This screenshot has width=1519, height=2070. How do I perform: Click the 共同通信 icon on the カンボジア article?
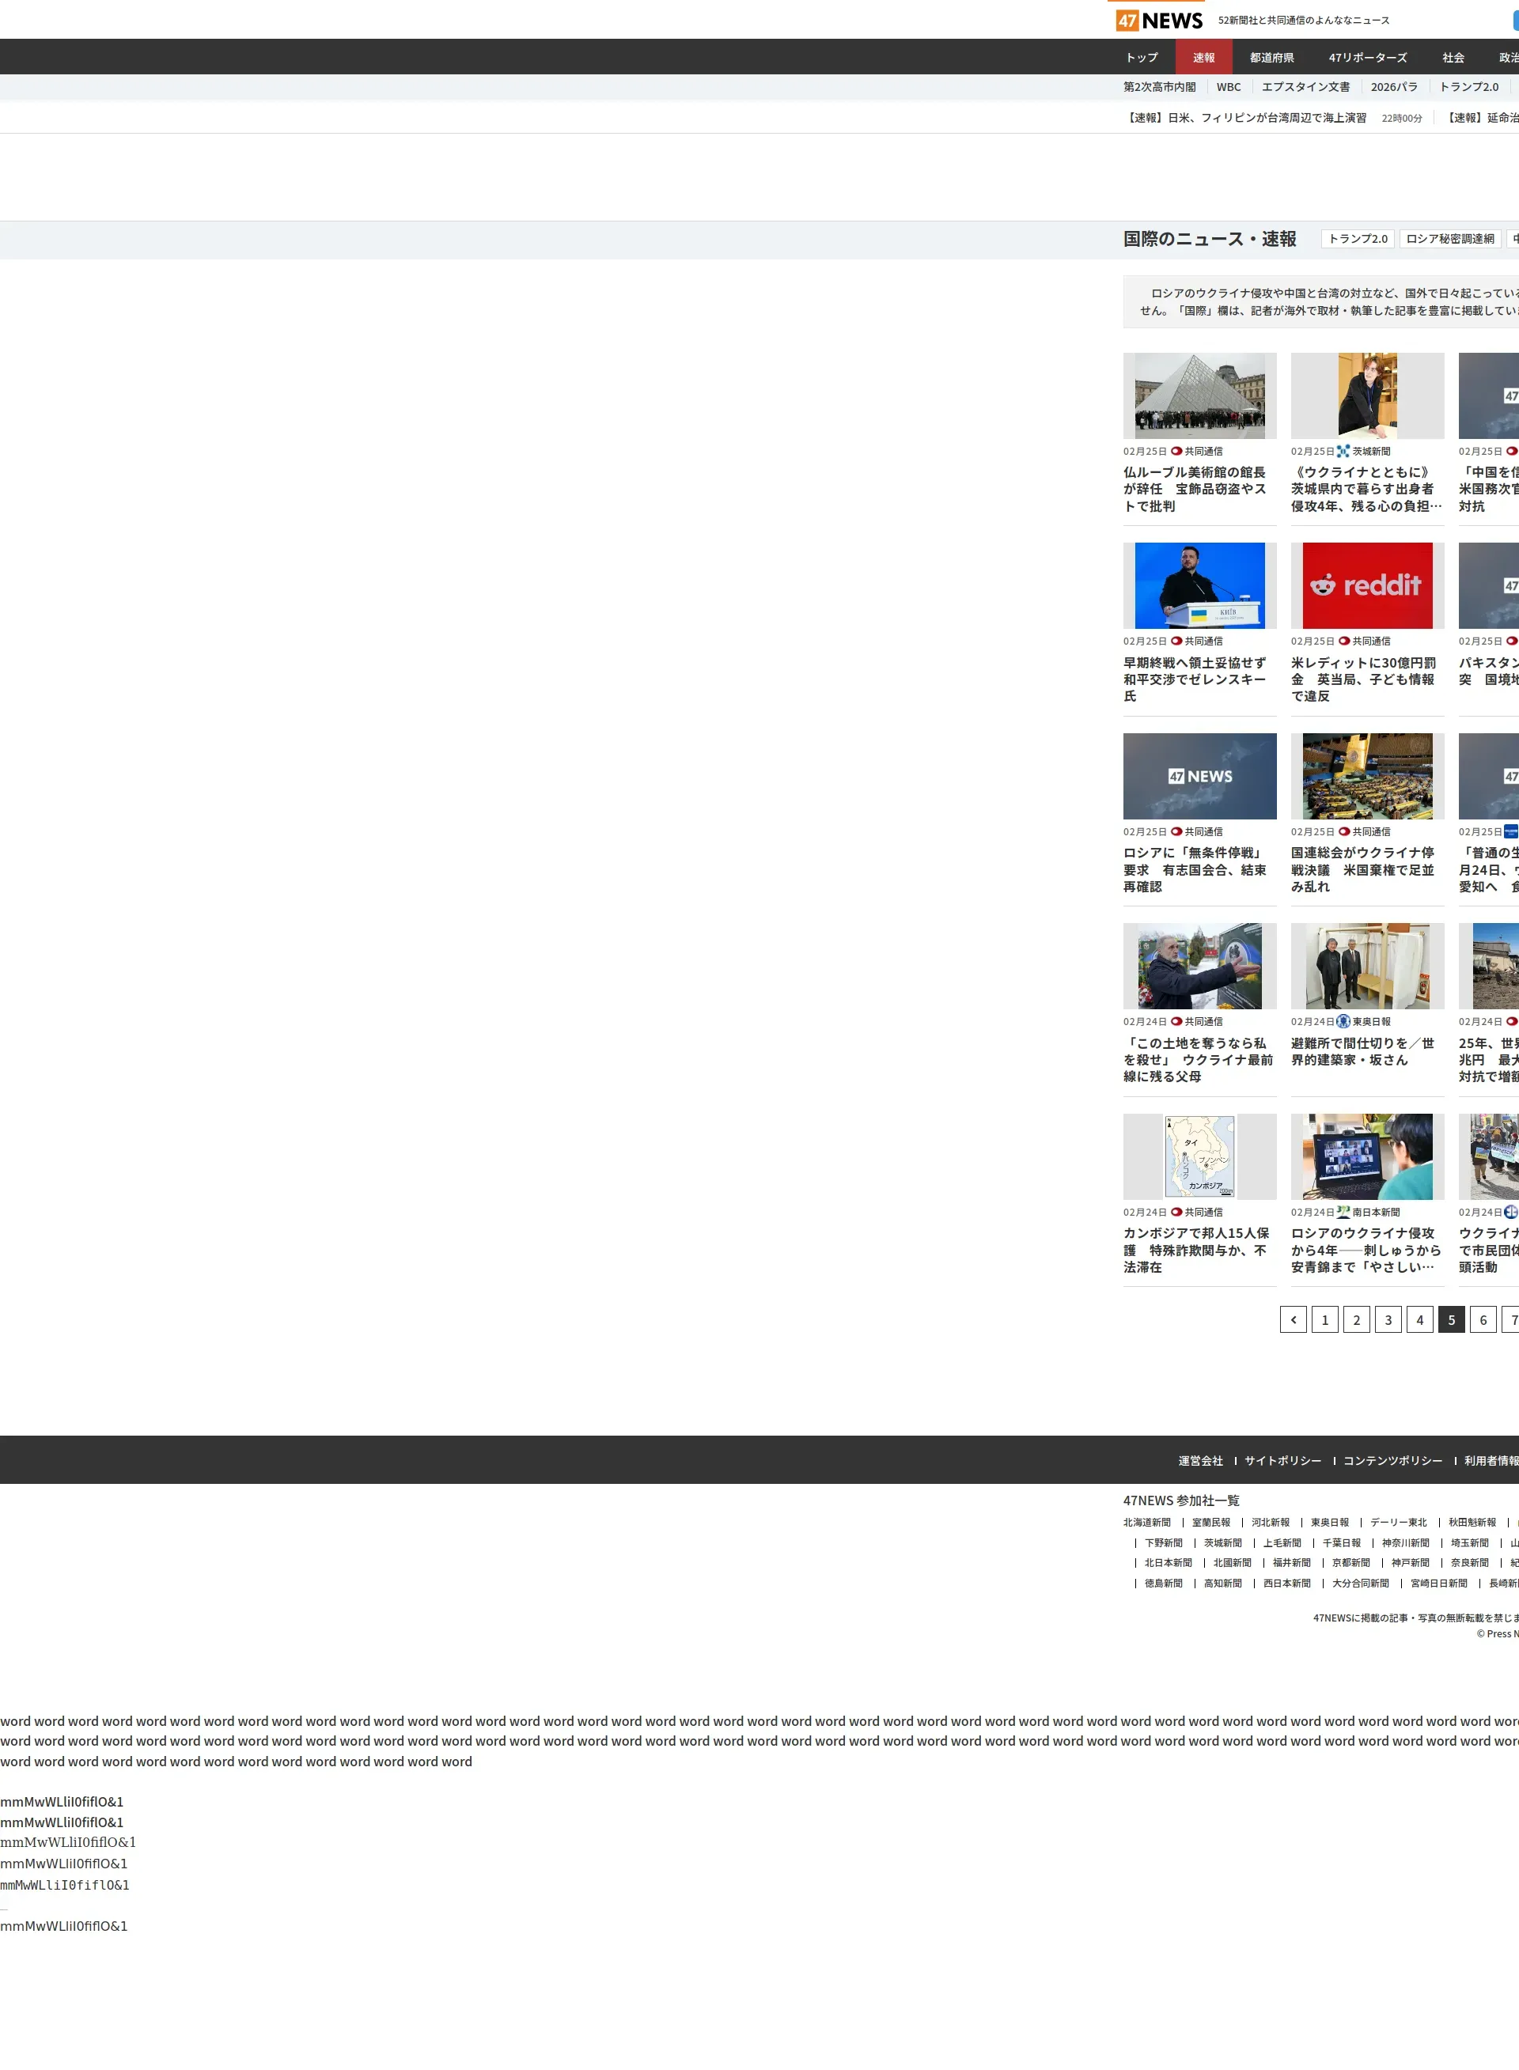click(x=1176, y=1213)
